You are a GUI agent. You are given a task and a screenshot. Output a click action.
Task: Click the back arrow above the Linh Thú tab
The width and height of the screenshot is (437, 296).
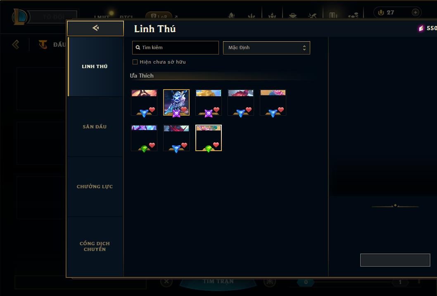95,28
